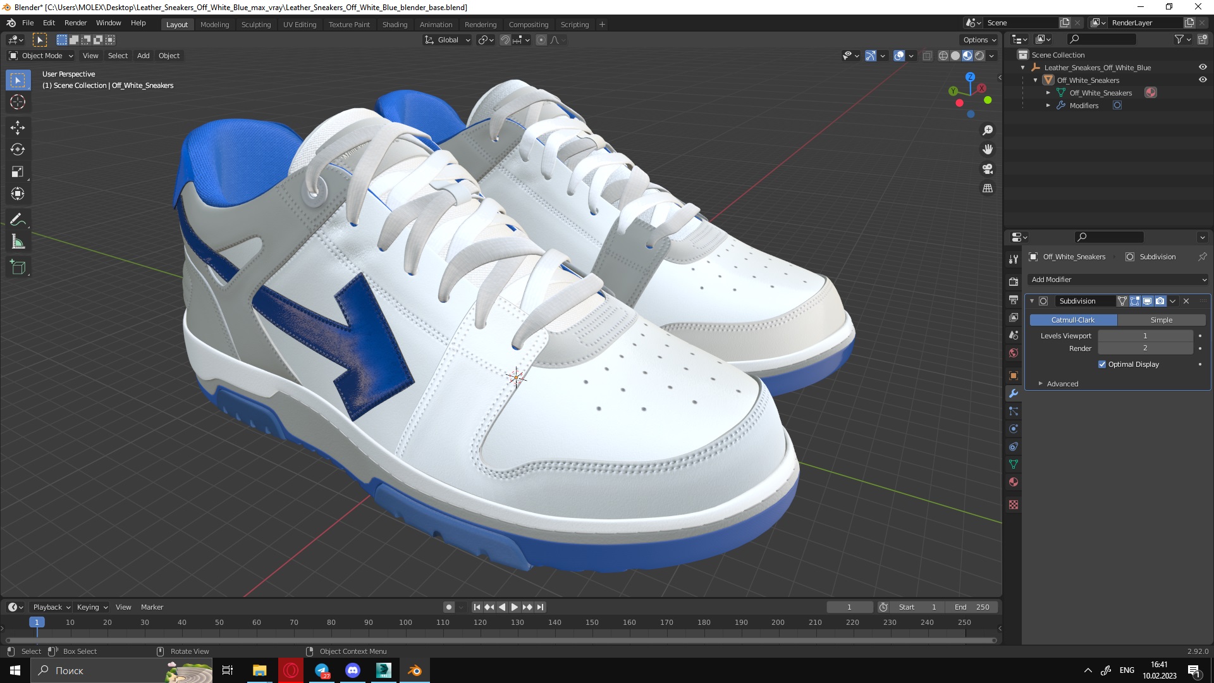Select the Add Cube tool
This screenshot has height=683, width=1214.
pos(18,268)
